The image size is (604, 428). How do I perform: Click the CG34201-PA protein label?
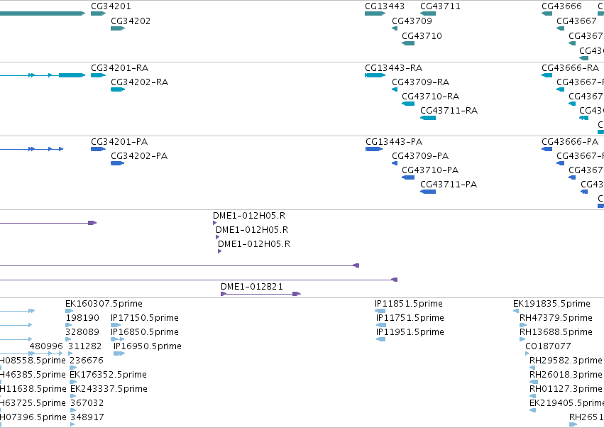click(x=119, y=142)
